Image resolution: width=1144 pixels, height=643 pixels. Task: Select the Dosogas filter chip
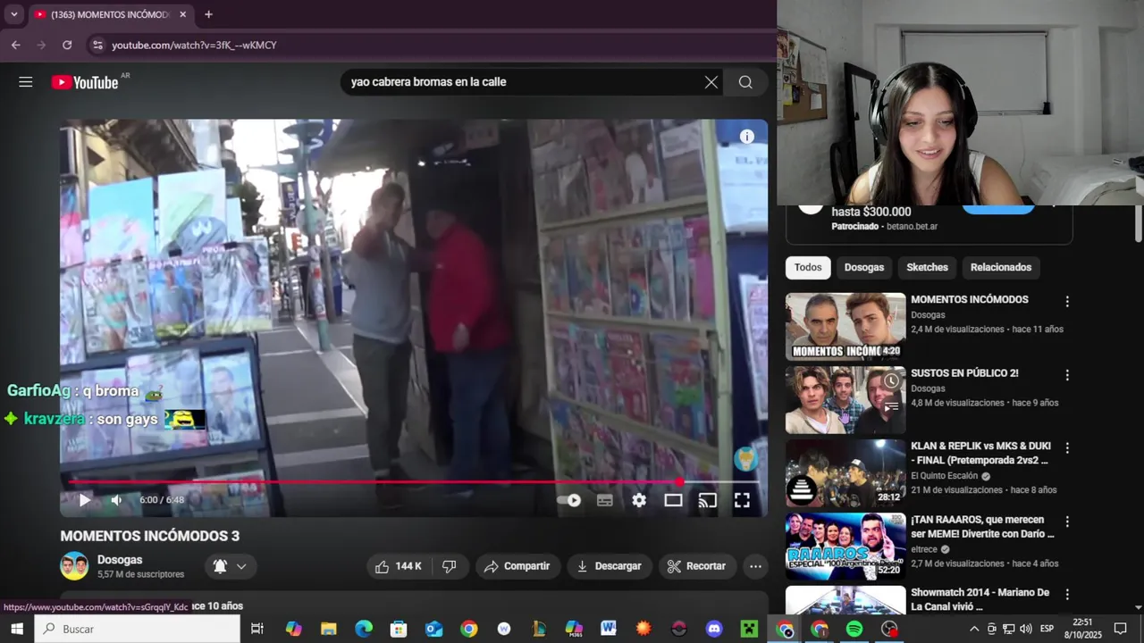coord(864,267)
